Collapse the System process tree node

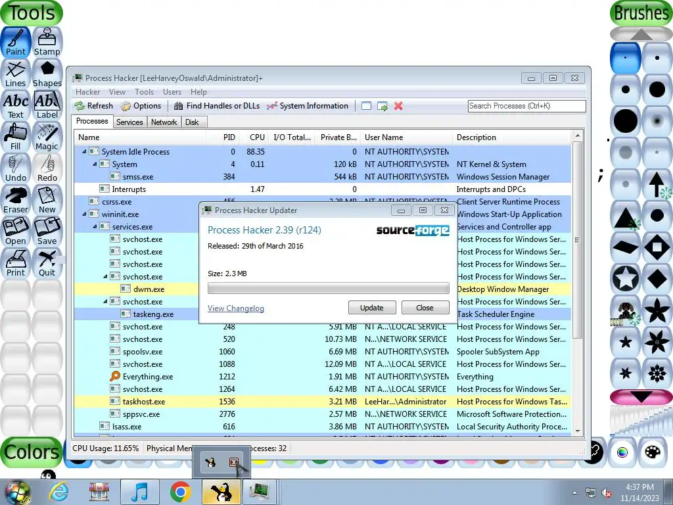(95, 164)
